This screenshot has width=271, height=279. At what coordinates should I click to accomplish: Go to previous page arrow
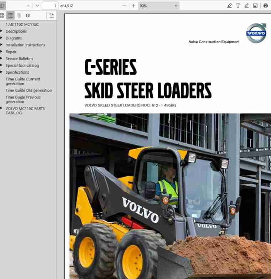click(x=28, y=6)
